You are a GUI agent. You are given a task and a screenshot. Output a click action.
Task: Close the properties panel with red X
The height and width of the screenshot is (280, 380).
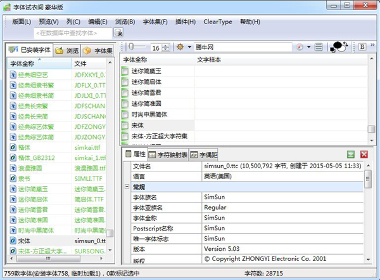[x=364, y=154]
